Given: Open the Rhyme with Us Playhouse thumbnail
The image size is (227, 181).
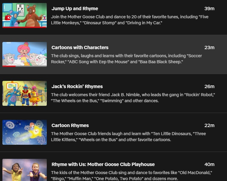Looking at the screenshot, I should (x=25, y=170).
